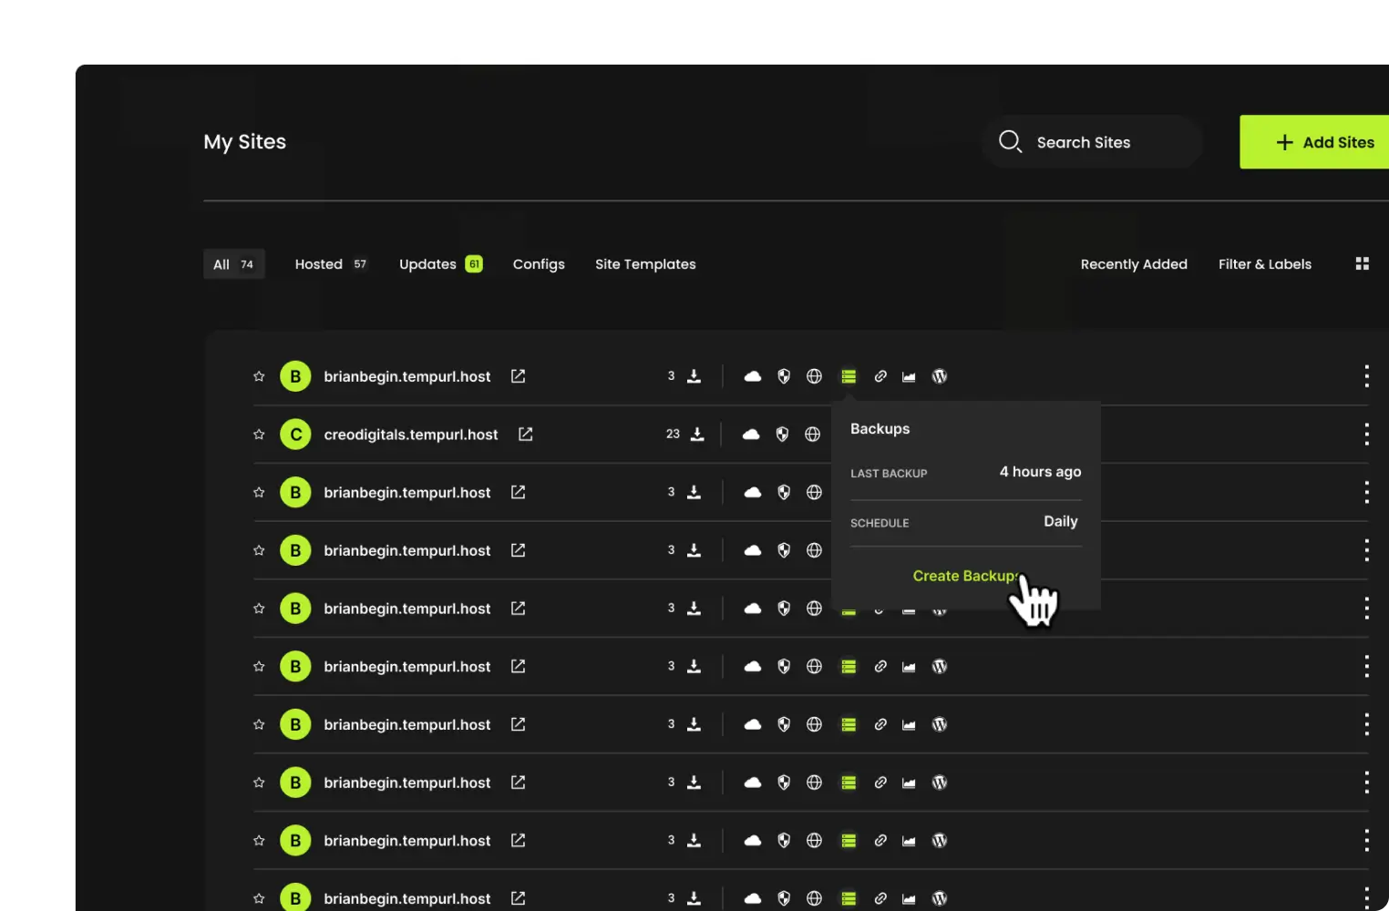Click the My Sites heading
Viewport: 1389px width, 911px height.
[x=245, y=142]
